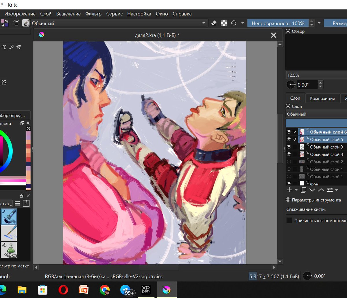This screenshot has width=347, height=298.
Task: Select the wide bristle brush preset
Action: click(x=9, y=217)
